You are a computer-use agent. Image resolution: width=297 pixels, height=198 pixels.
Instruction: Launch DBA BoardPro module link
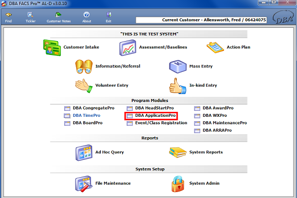point(88,123)
